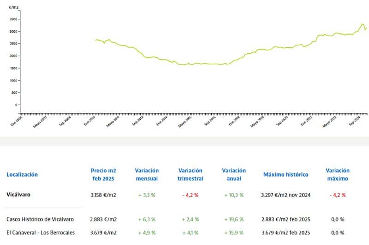The image size is (369, 245).
Task: Click the Sep 2024 axis label
Action: (355, 121)
